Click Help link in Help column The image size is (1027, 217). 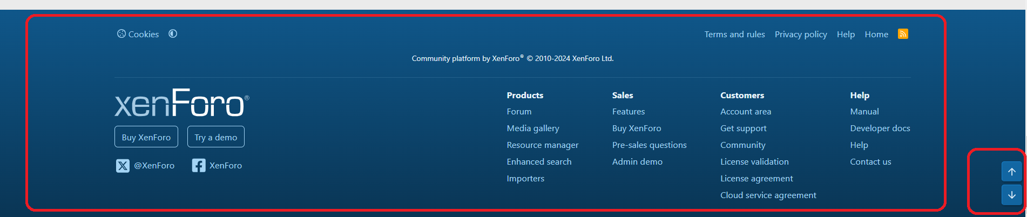pyautogui.click(x=859, y=145)
